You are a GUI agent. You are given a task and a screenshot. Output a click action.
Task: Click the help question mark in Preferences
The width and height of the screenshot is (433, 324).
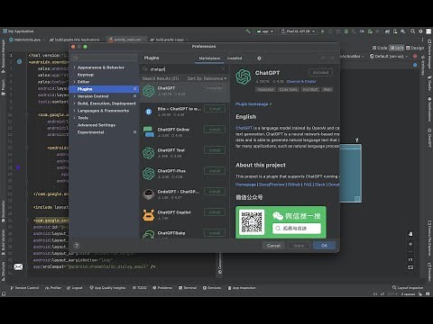click(x=77, y=246)
